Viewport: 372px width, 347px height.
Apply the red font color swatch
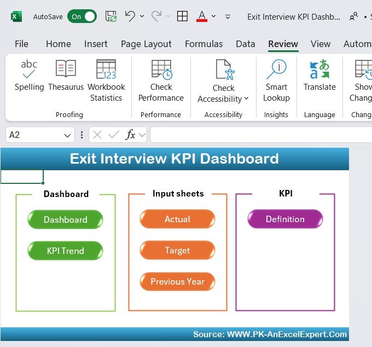coord(201,16)
